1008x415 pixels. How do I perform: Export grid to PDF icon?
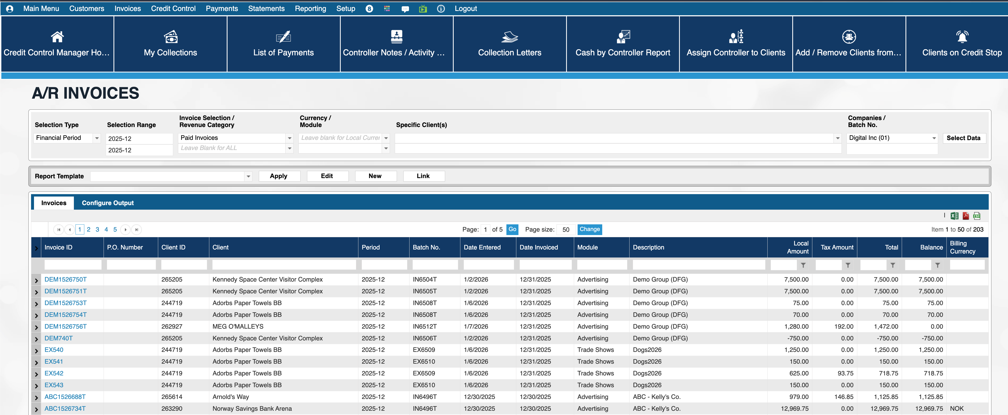click(x=965, y=216)
